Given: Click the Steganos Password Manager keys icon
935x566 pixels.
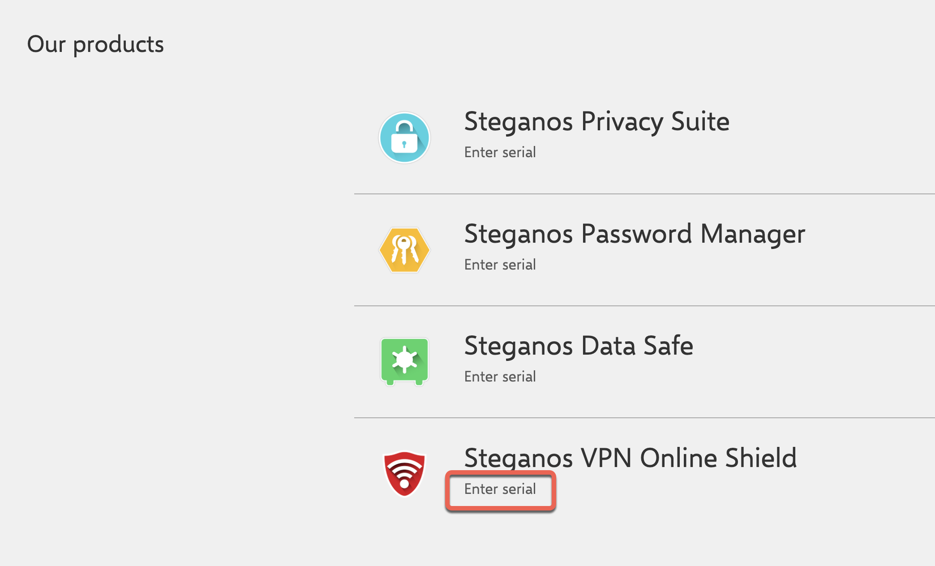Looking at the screenshot, I should [404, 250].
